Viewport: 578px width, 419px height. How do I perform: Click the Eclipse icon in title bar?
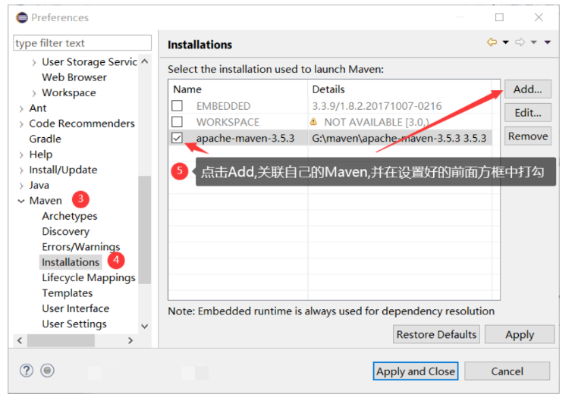22,17
